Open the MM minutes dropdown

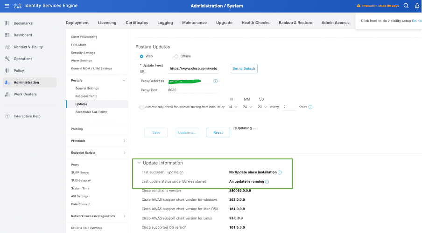(x=247, y=107)
